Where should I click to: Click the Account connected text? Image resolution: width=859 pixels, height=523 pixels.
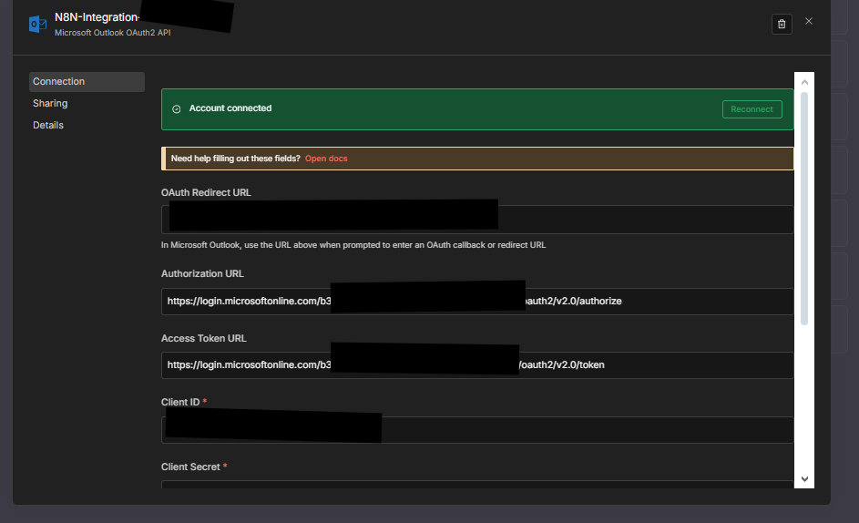pyautogui.click(x=230, y=108)
